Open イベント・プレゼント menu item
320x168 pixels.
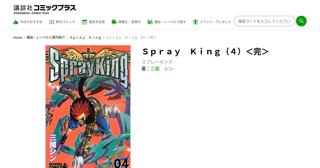(x=212, y=22)
